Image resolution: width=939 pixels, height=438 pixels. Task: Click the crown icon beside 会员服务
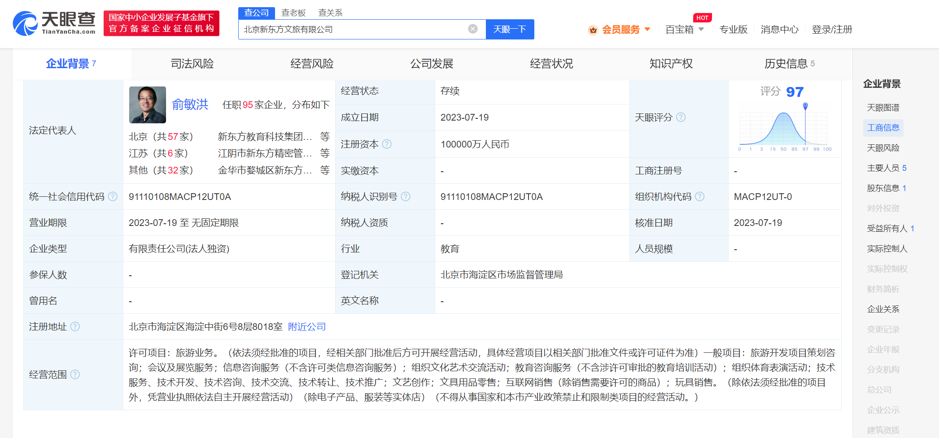coord(593,30)
